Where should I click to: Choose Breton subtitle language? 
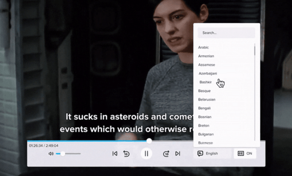click(203, 126)
